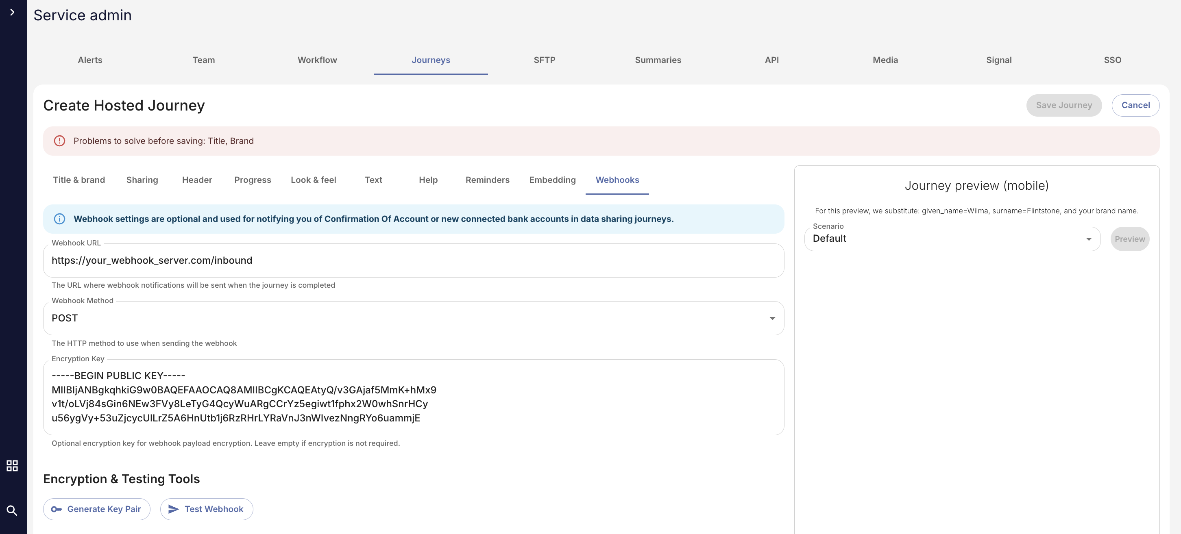Open the Webhook Method dropdown arrow

[772, 318]
